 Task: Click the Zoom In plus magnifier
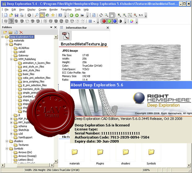(119, 15)
